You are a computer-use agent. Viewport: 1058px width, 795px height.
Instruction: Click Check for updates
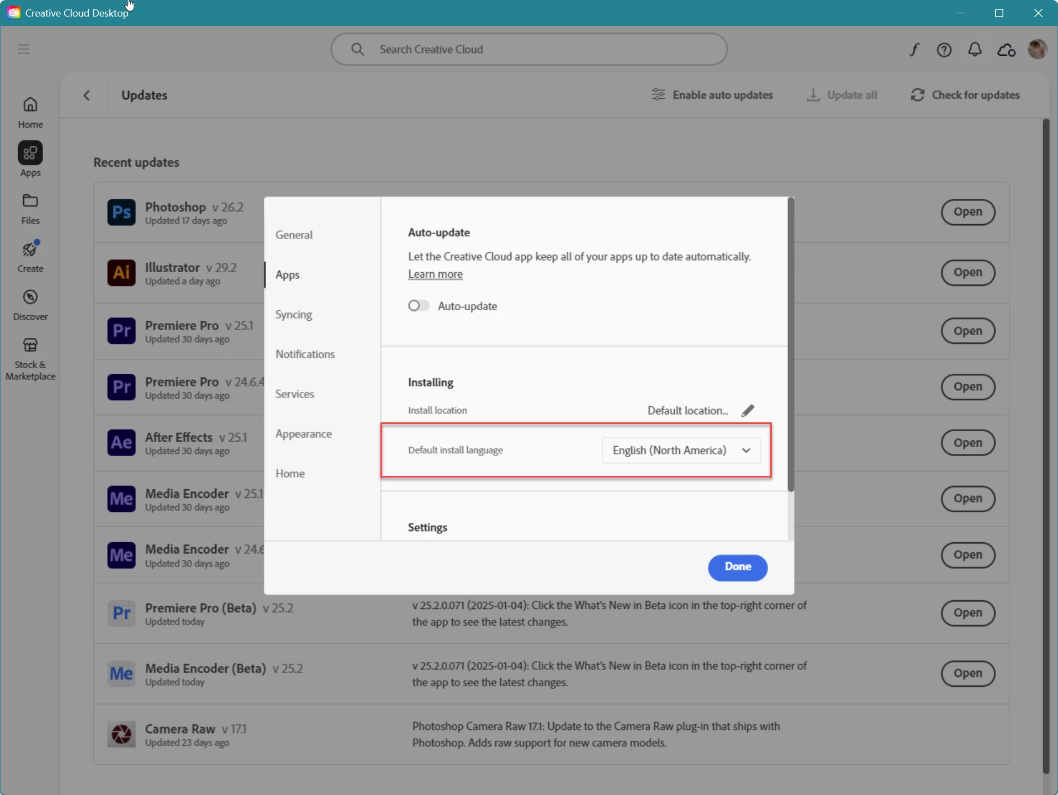(965, 95)
